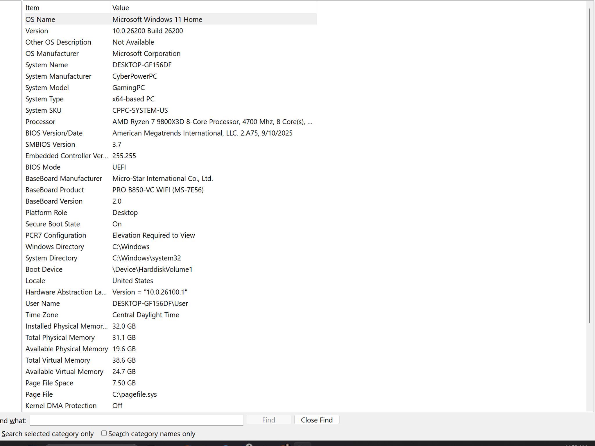Select the value 'CyberPowerPC'

pos(135,76)
